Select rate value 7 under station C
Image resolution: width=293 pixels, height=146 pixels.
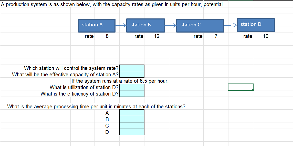216,36
